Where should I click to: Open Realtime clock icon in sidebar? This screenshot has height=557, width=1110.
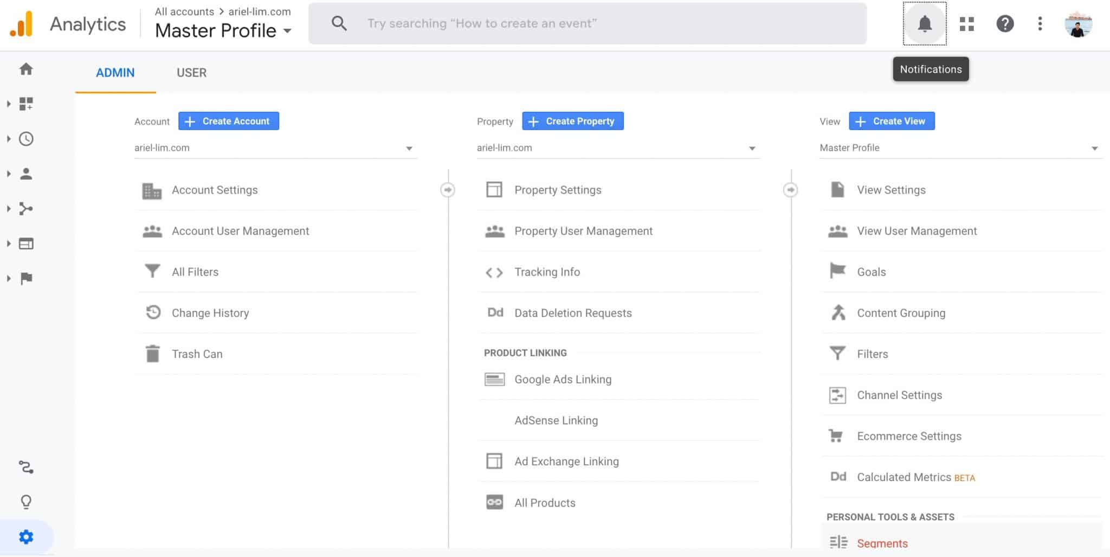pos(26,139)
